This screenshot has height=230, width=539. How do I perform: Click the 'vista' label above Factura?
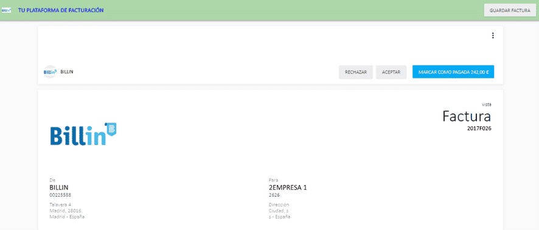(487, 104)
